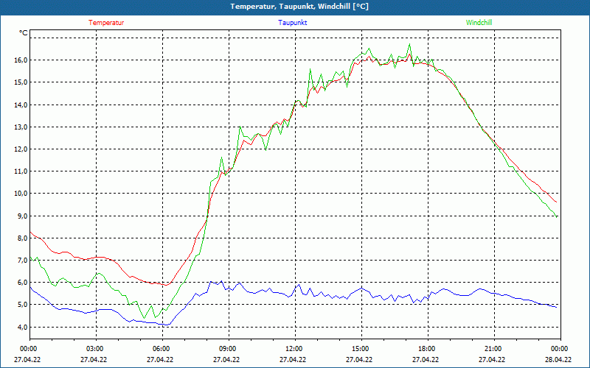
Task: Select the 09:00 time axis label
Action: coord(227,349)
